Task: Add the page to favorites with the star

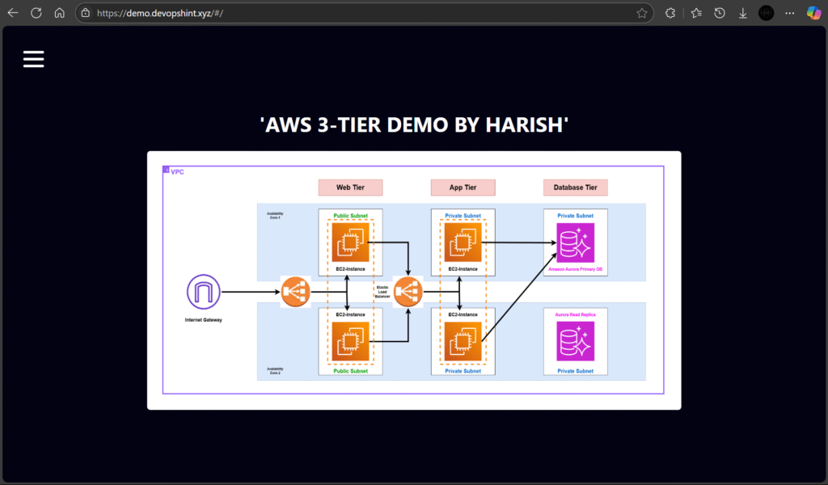Action: (643, 12)
